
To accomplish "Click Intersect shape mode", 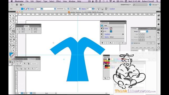I will [x=25, y=64].
